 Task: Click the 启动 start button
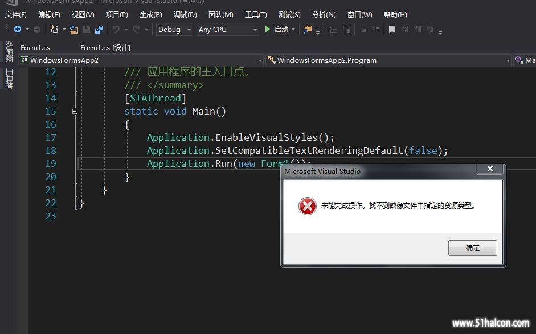click(281, 30)
